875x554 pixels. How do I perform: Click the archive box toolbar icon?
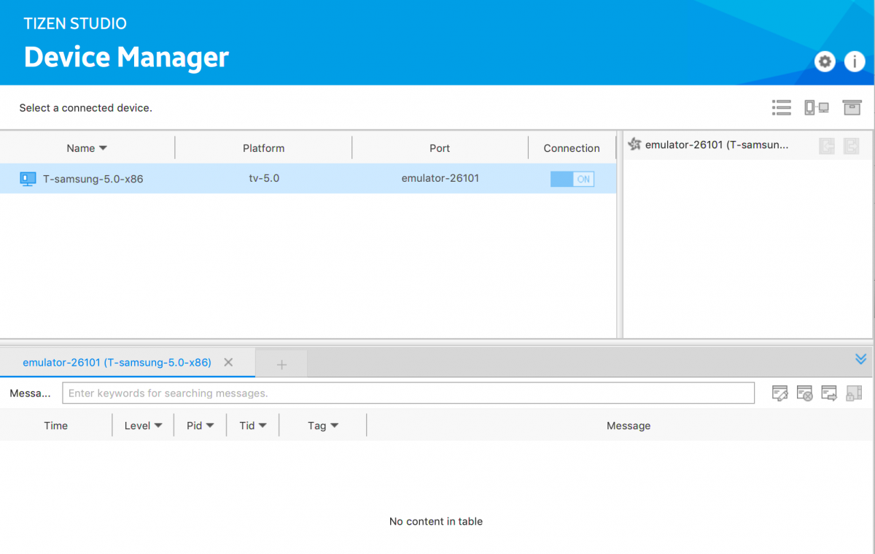pyautogui.click(x=852, y=108)
